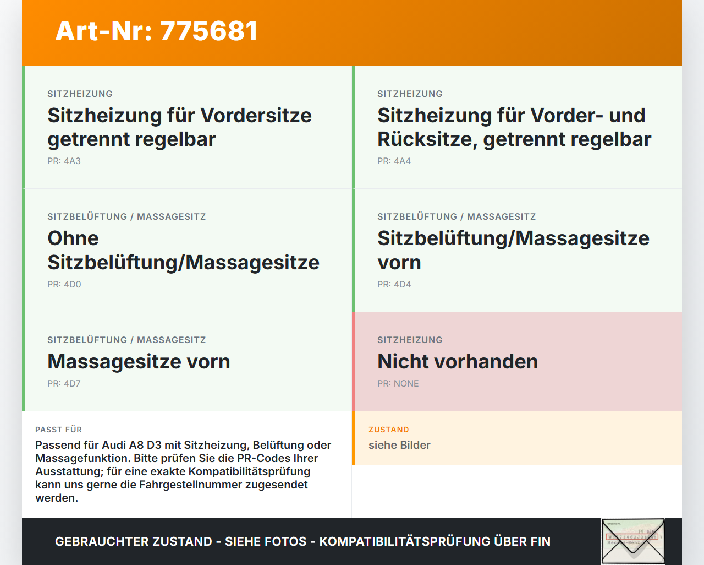
Task: Open the 4A3 Vordersitze Sitzheizung card
Action: pos(187,127)
